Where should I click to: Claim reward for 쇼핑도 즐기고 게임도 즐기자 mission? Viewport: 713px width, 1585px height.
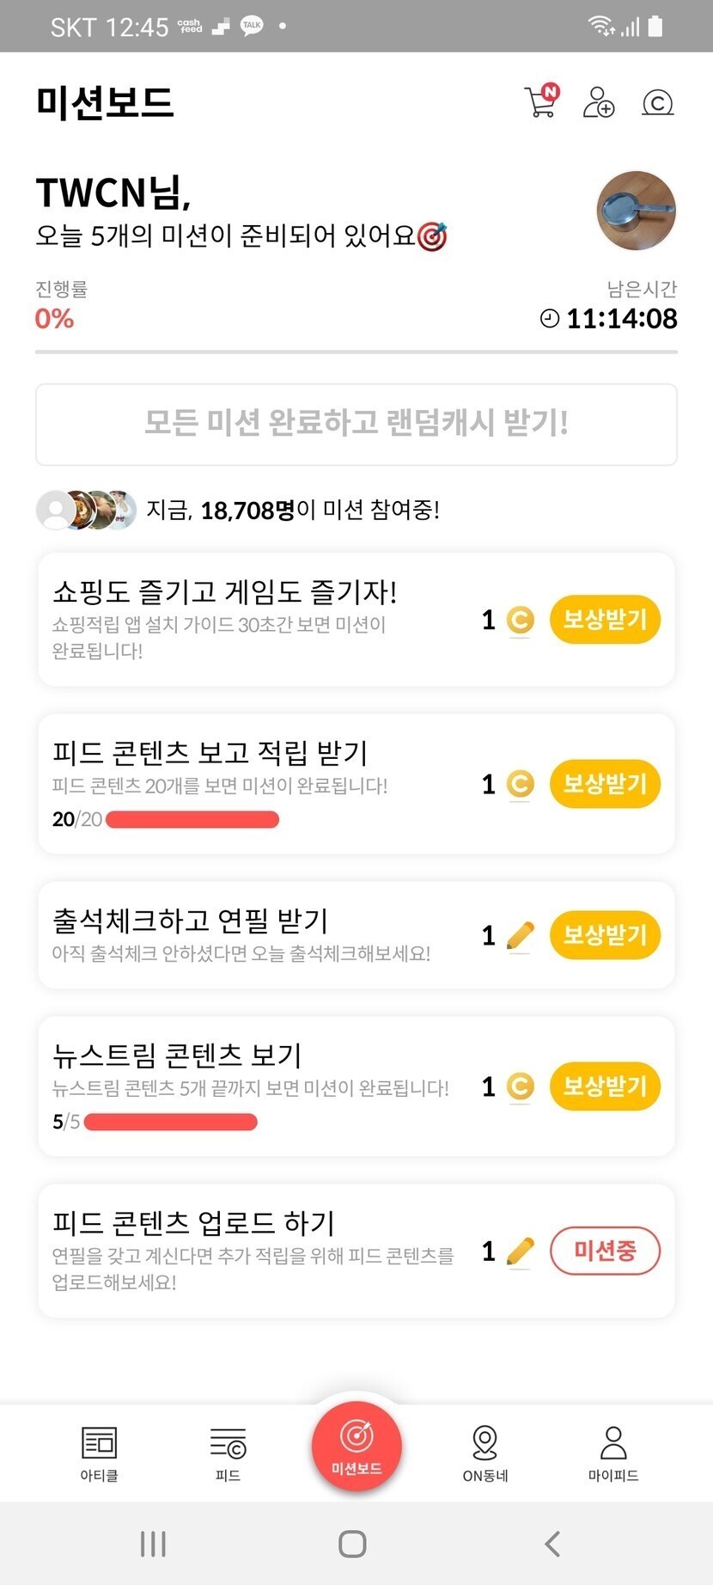[x=605, y=620]
